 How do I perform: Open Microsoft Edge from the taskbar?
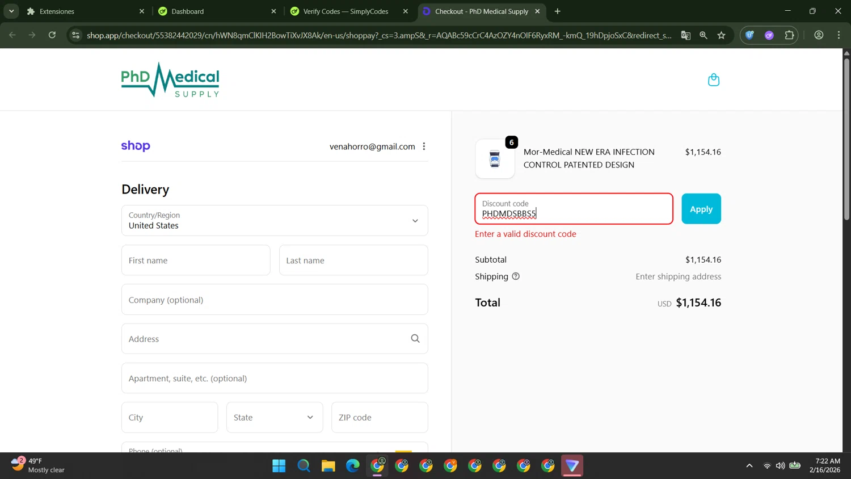pos(352,466)
